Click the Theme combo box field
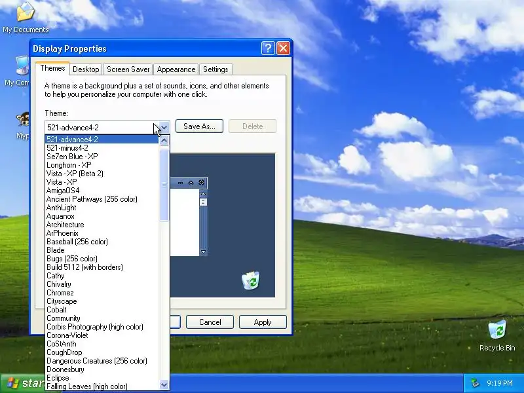The height and width of the screenshot is (393, 524). point(107,127)
